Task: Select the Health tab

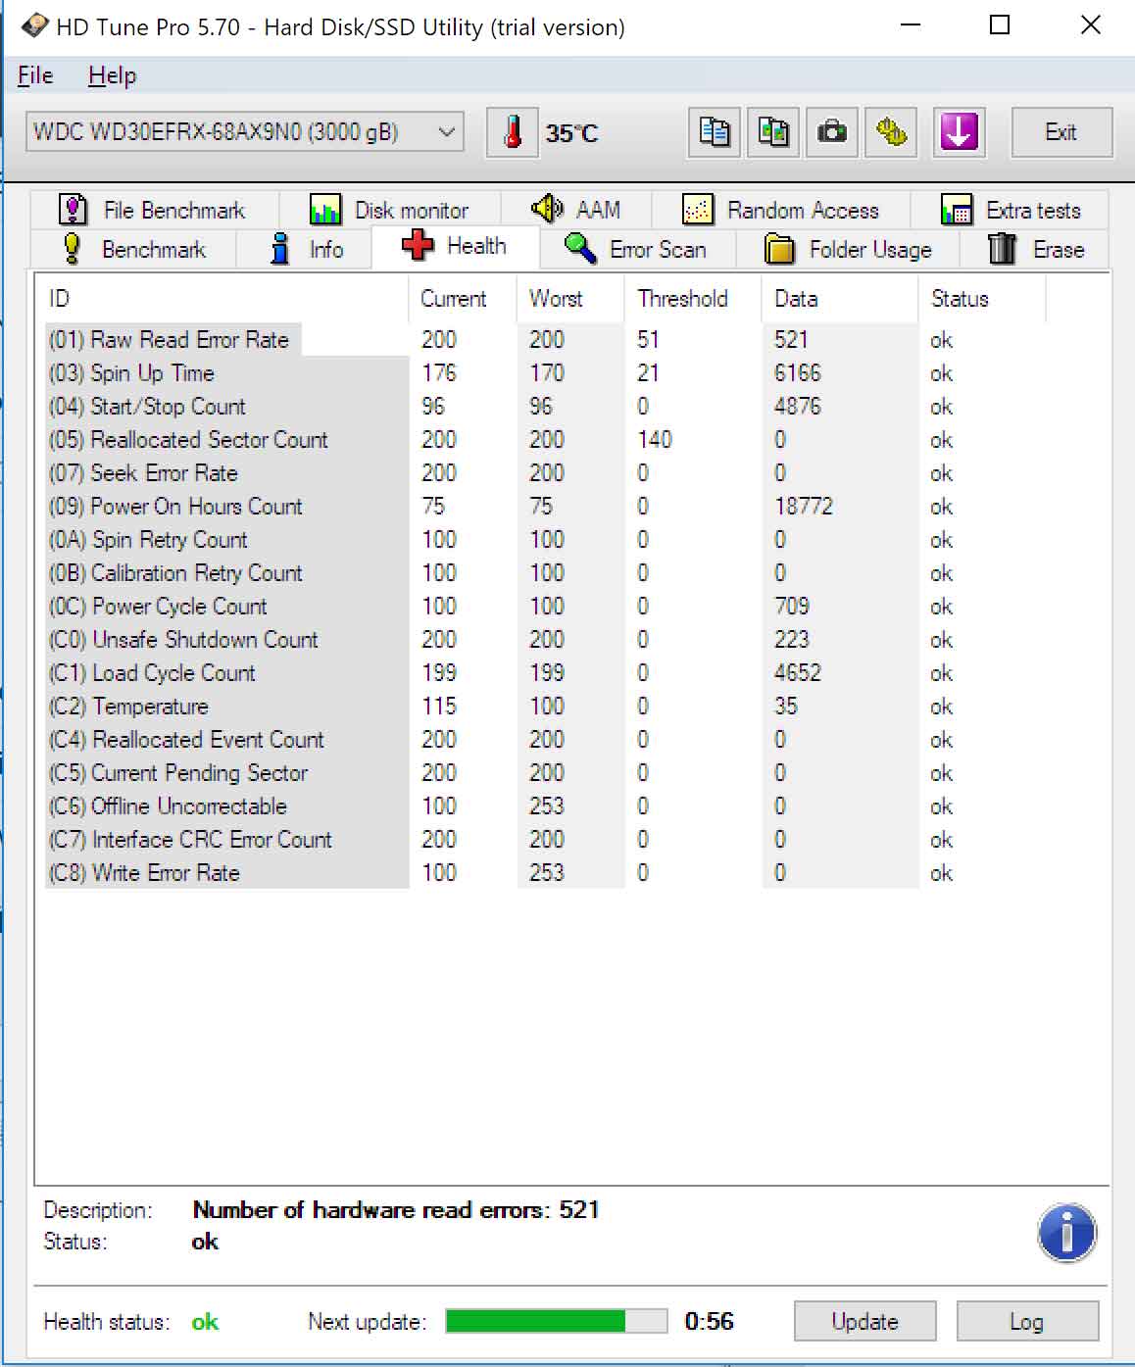Action: coord(455,246)
